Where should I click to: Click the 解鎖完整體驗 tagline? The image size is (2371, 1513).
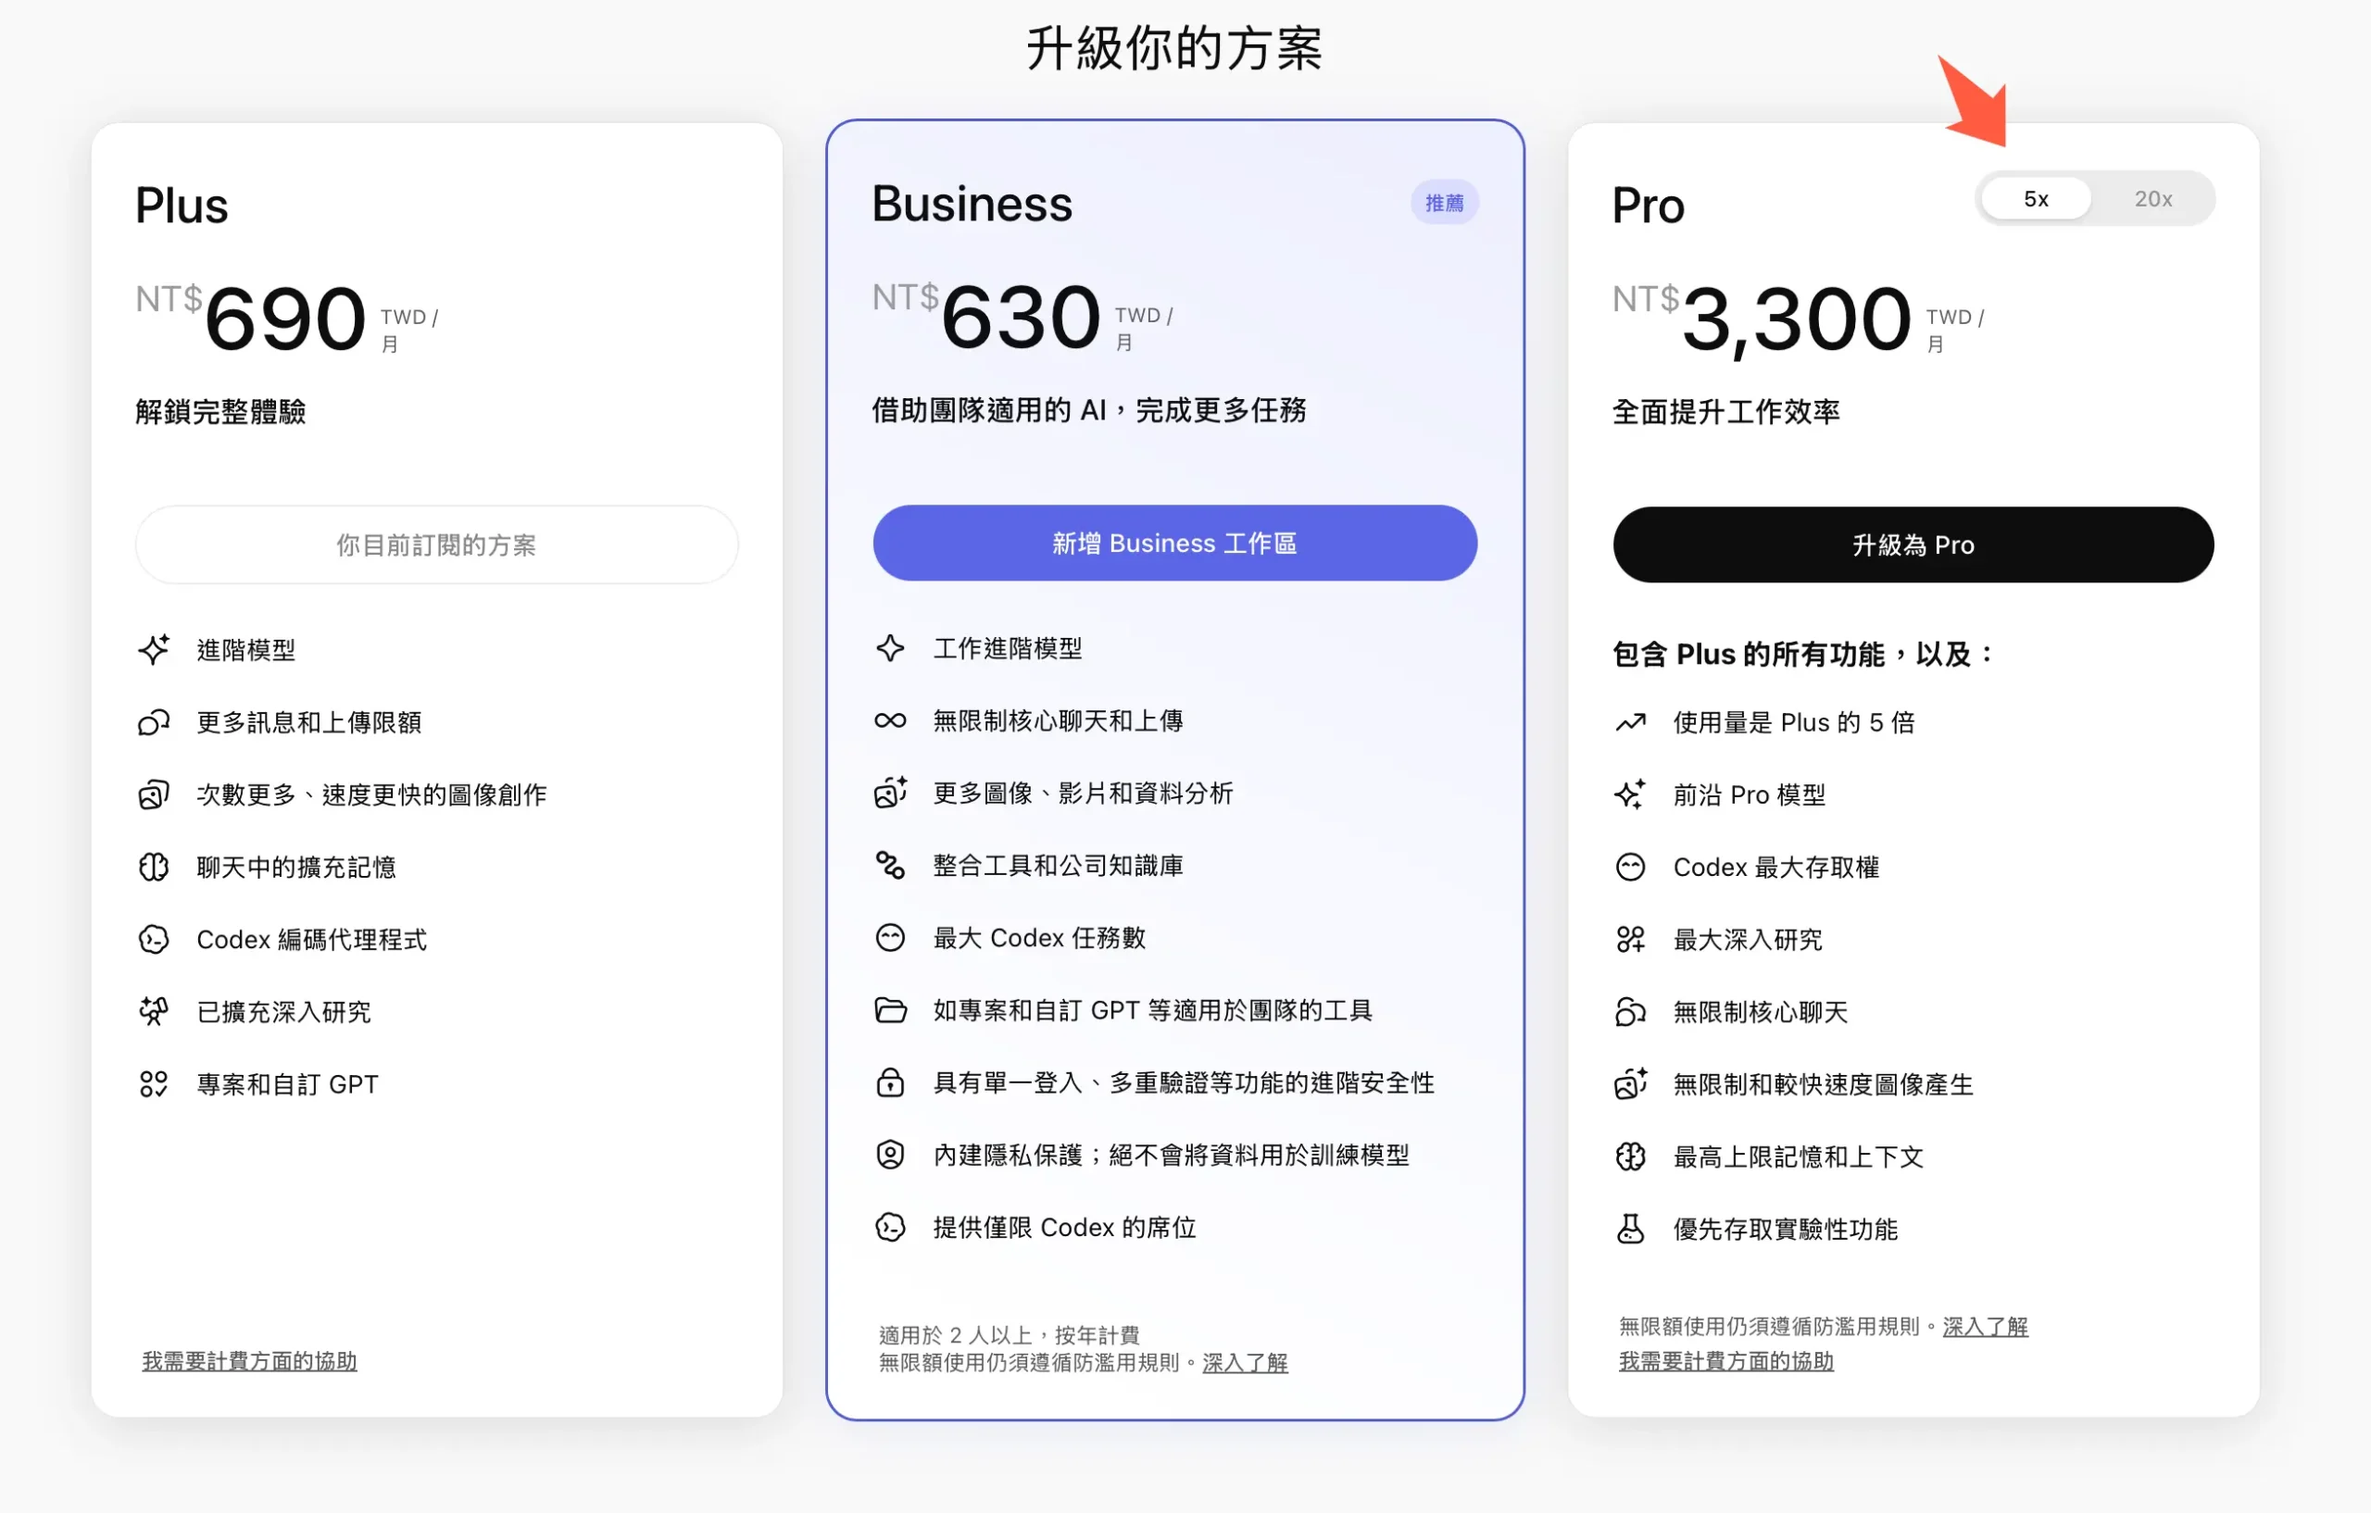(220, 411)
